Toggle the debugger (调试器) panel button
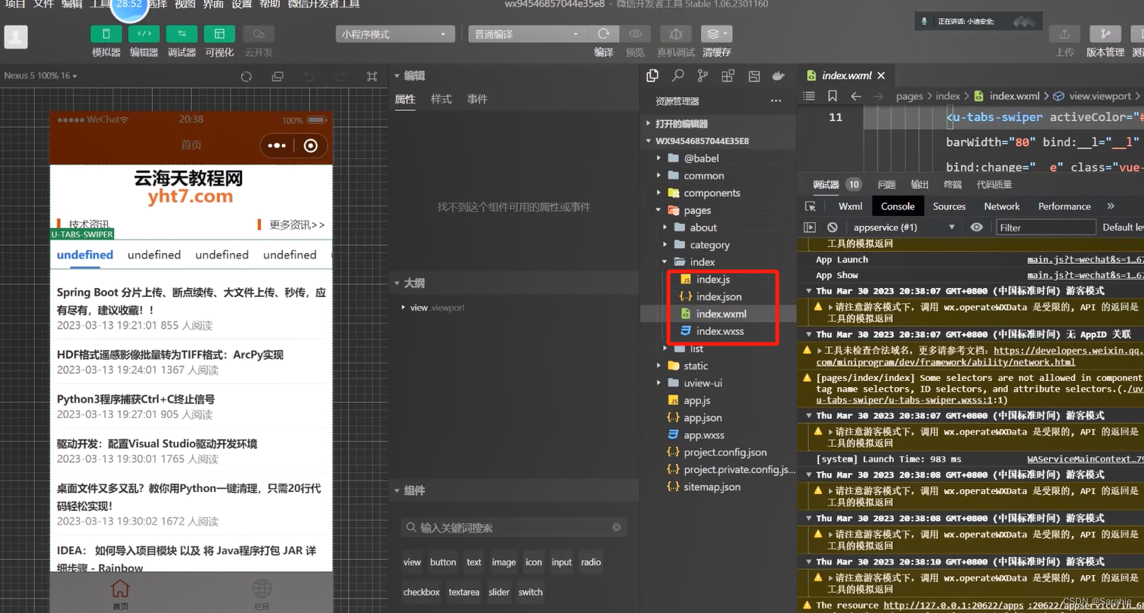This screenshot has height=613, width=1144. click(181, 34)
